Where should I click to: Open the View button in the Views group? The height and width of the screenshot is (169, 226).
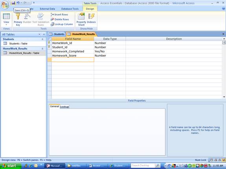[x=6, y=19]
